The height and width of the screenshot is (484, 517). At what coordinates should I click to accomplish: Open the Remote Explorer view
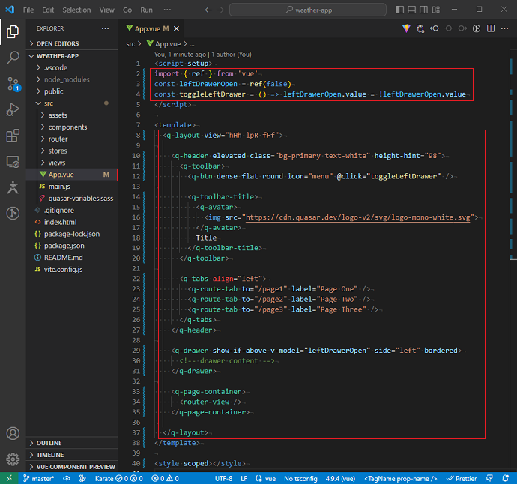coord(13,162)
